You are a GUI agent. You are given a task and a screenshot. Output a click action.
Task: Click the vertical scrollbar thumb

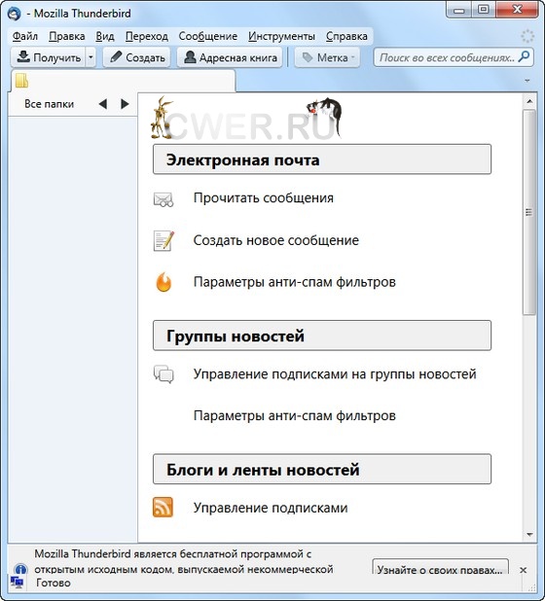tap(529, 212)
